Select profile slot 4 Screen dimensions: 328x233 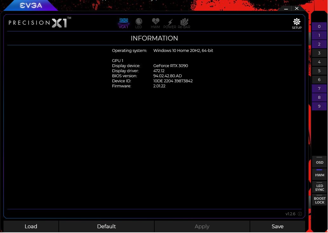(319, 62)
